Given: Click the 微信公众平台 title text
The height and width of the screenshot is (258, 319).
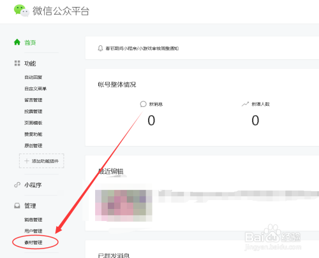Looking at the screenshot, I should pos(61,11).
